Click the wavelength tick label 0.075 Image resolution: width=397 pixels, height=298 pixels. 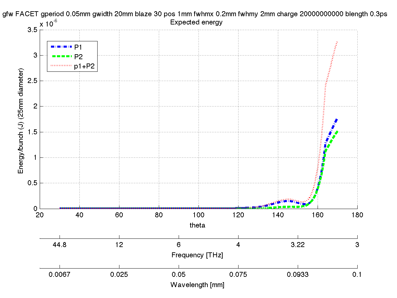[x=238, y=275]
